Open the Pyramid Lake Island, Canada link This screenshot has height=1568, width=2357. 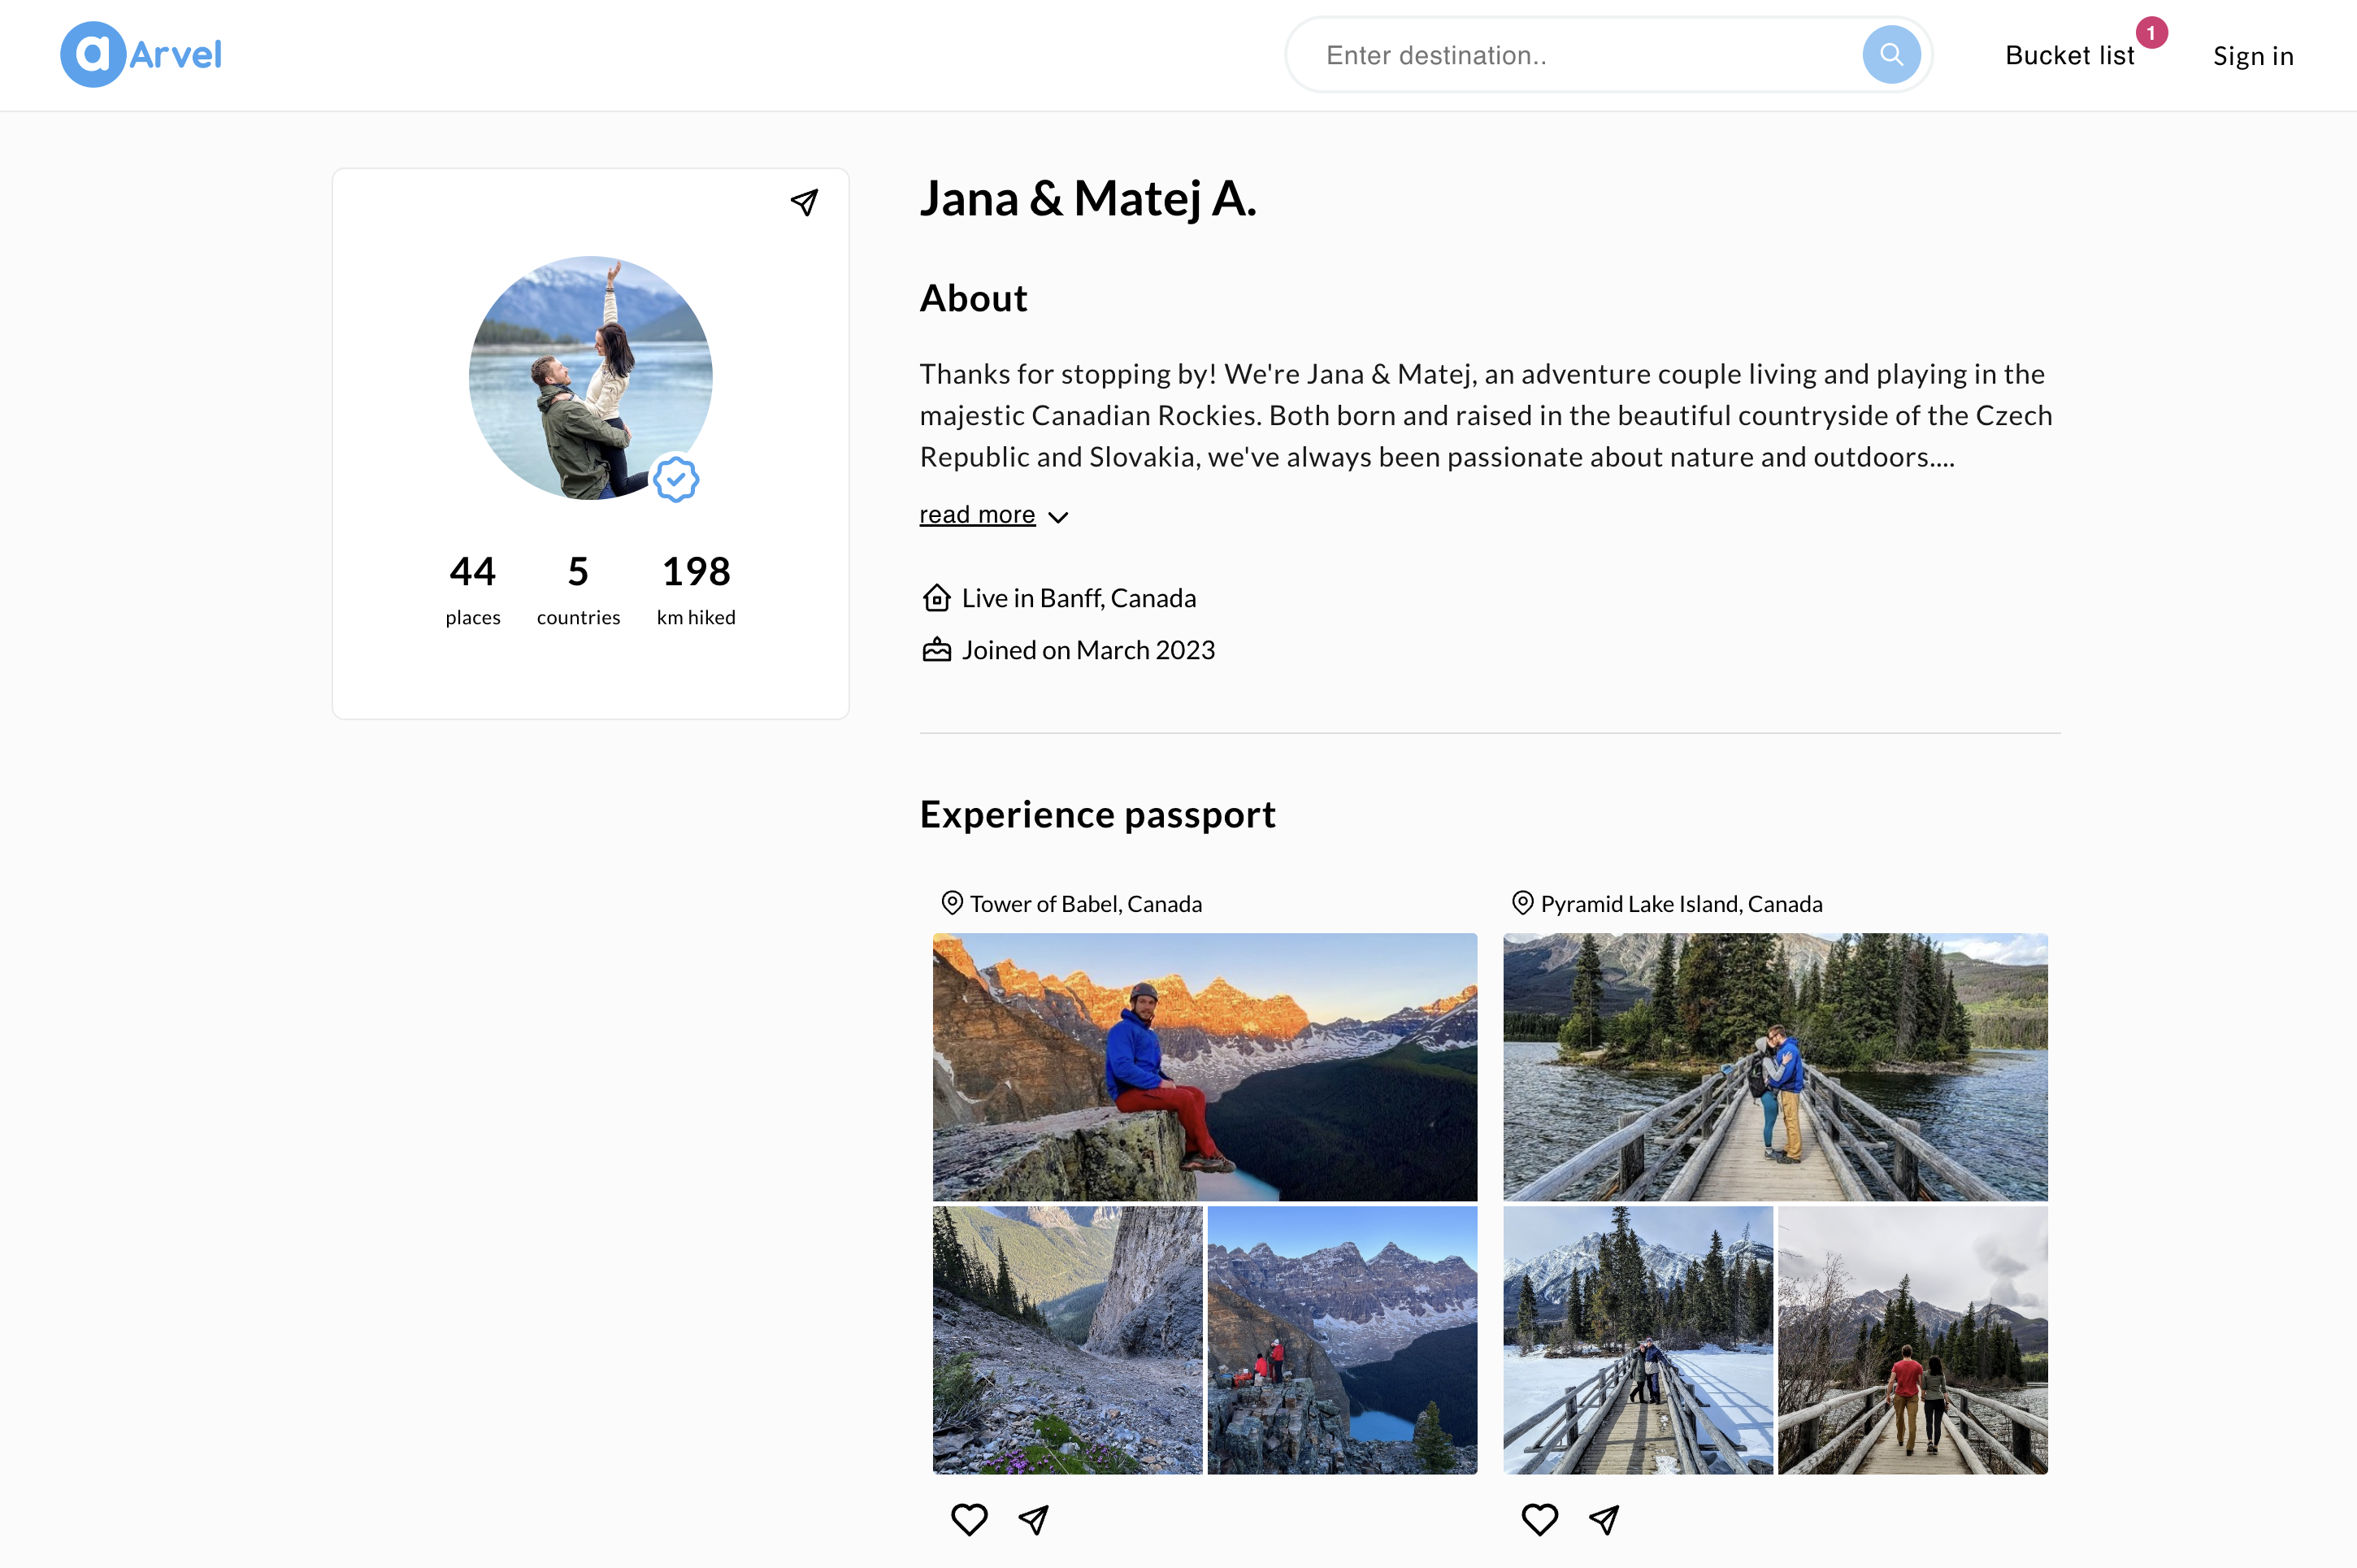tap(1682, 904)
